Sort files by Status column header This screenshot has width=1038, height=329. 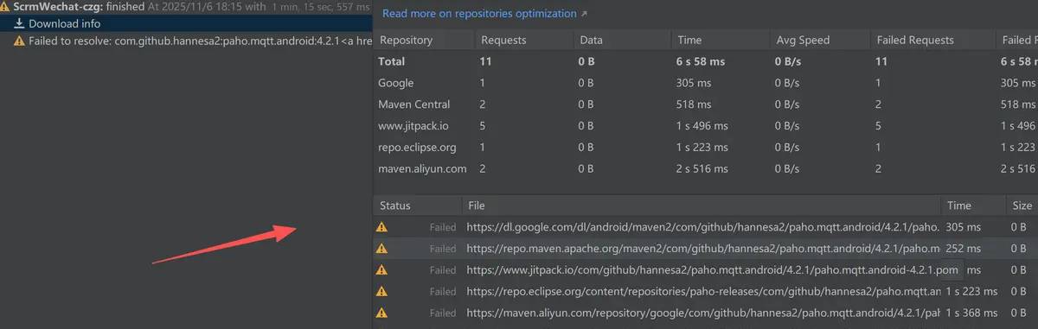coord(395,206)
